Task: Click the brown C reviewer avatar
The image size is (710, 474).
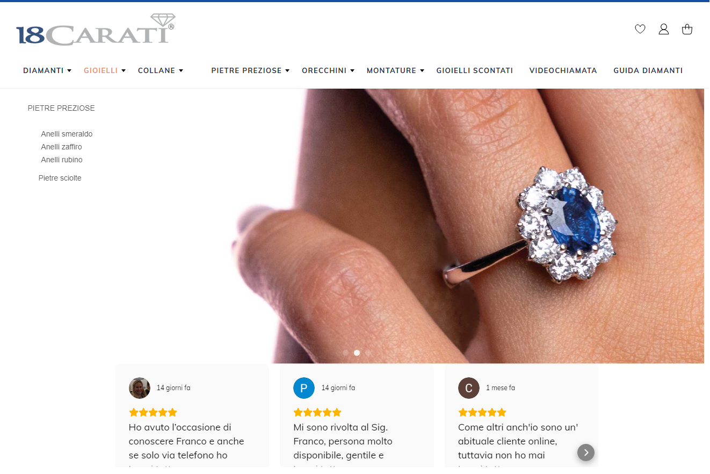Action: (x=469, y=388)
